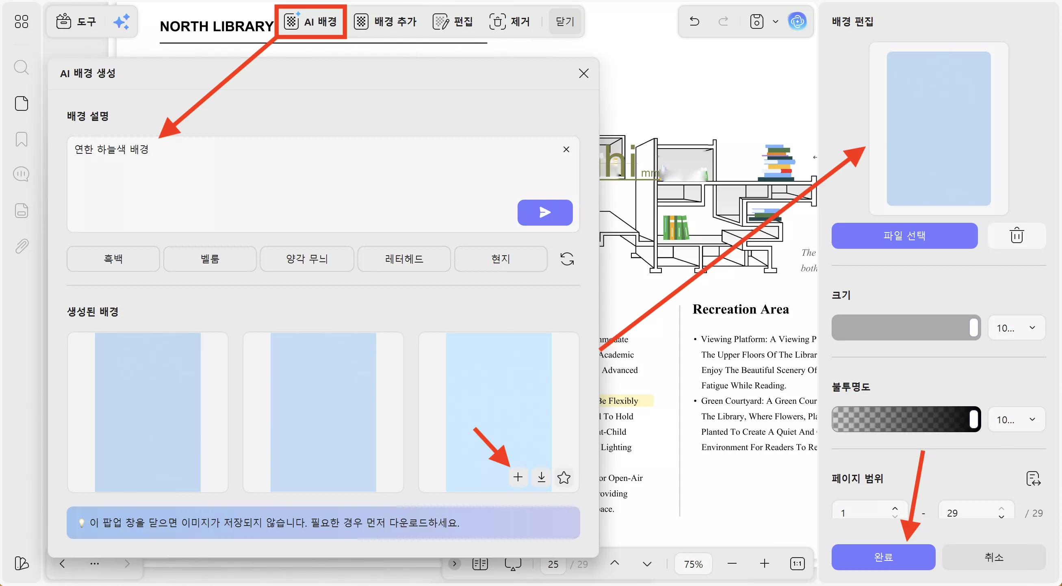Favorite the third generated background with the star
Image resolution: width=1062 pixels, height=586 pixels.
pos(564,478)
